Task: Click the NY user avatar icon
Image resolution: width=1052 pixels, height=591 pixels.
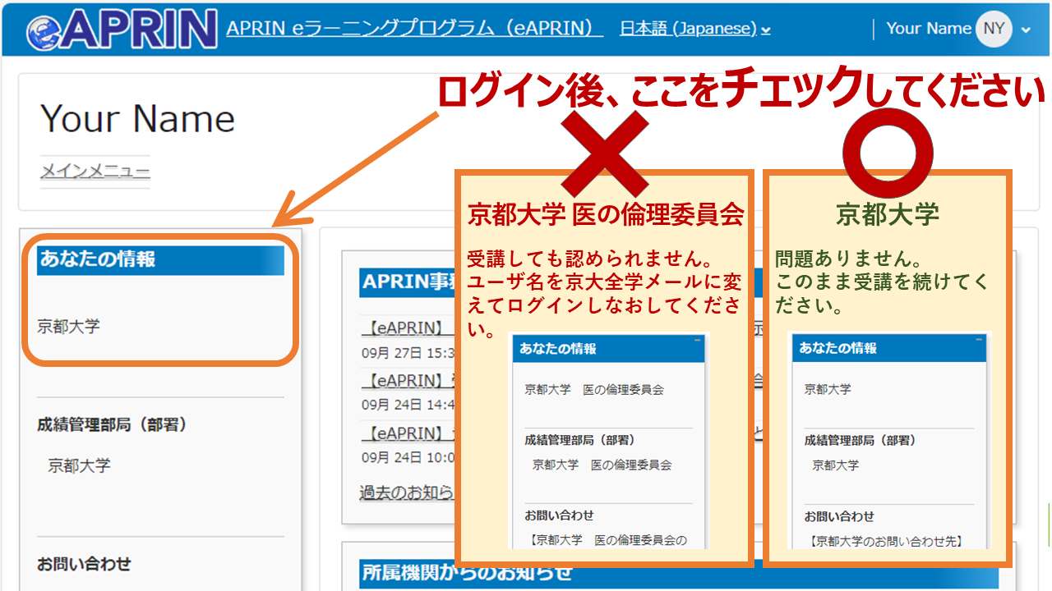Action: pos(994,29)
